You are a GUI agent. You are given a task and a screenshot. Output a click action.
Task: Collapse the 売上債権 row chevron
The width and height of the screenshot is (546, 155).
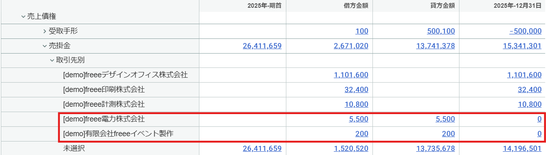tap(23, 17)
